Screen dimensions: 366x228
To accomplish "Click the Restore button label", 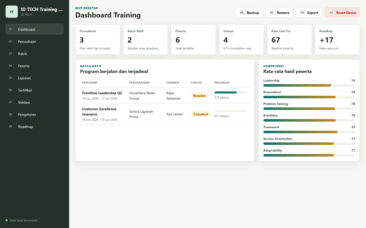I will [x=283, y=13].
